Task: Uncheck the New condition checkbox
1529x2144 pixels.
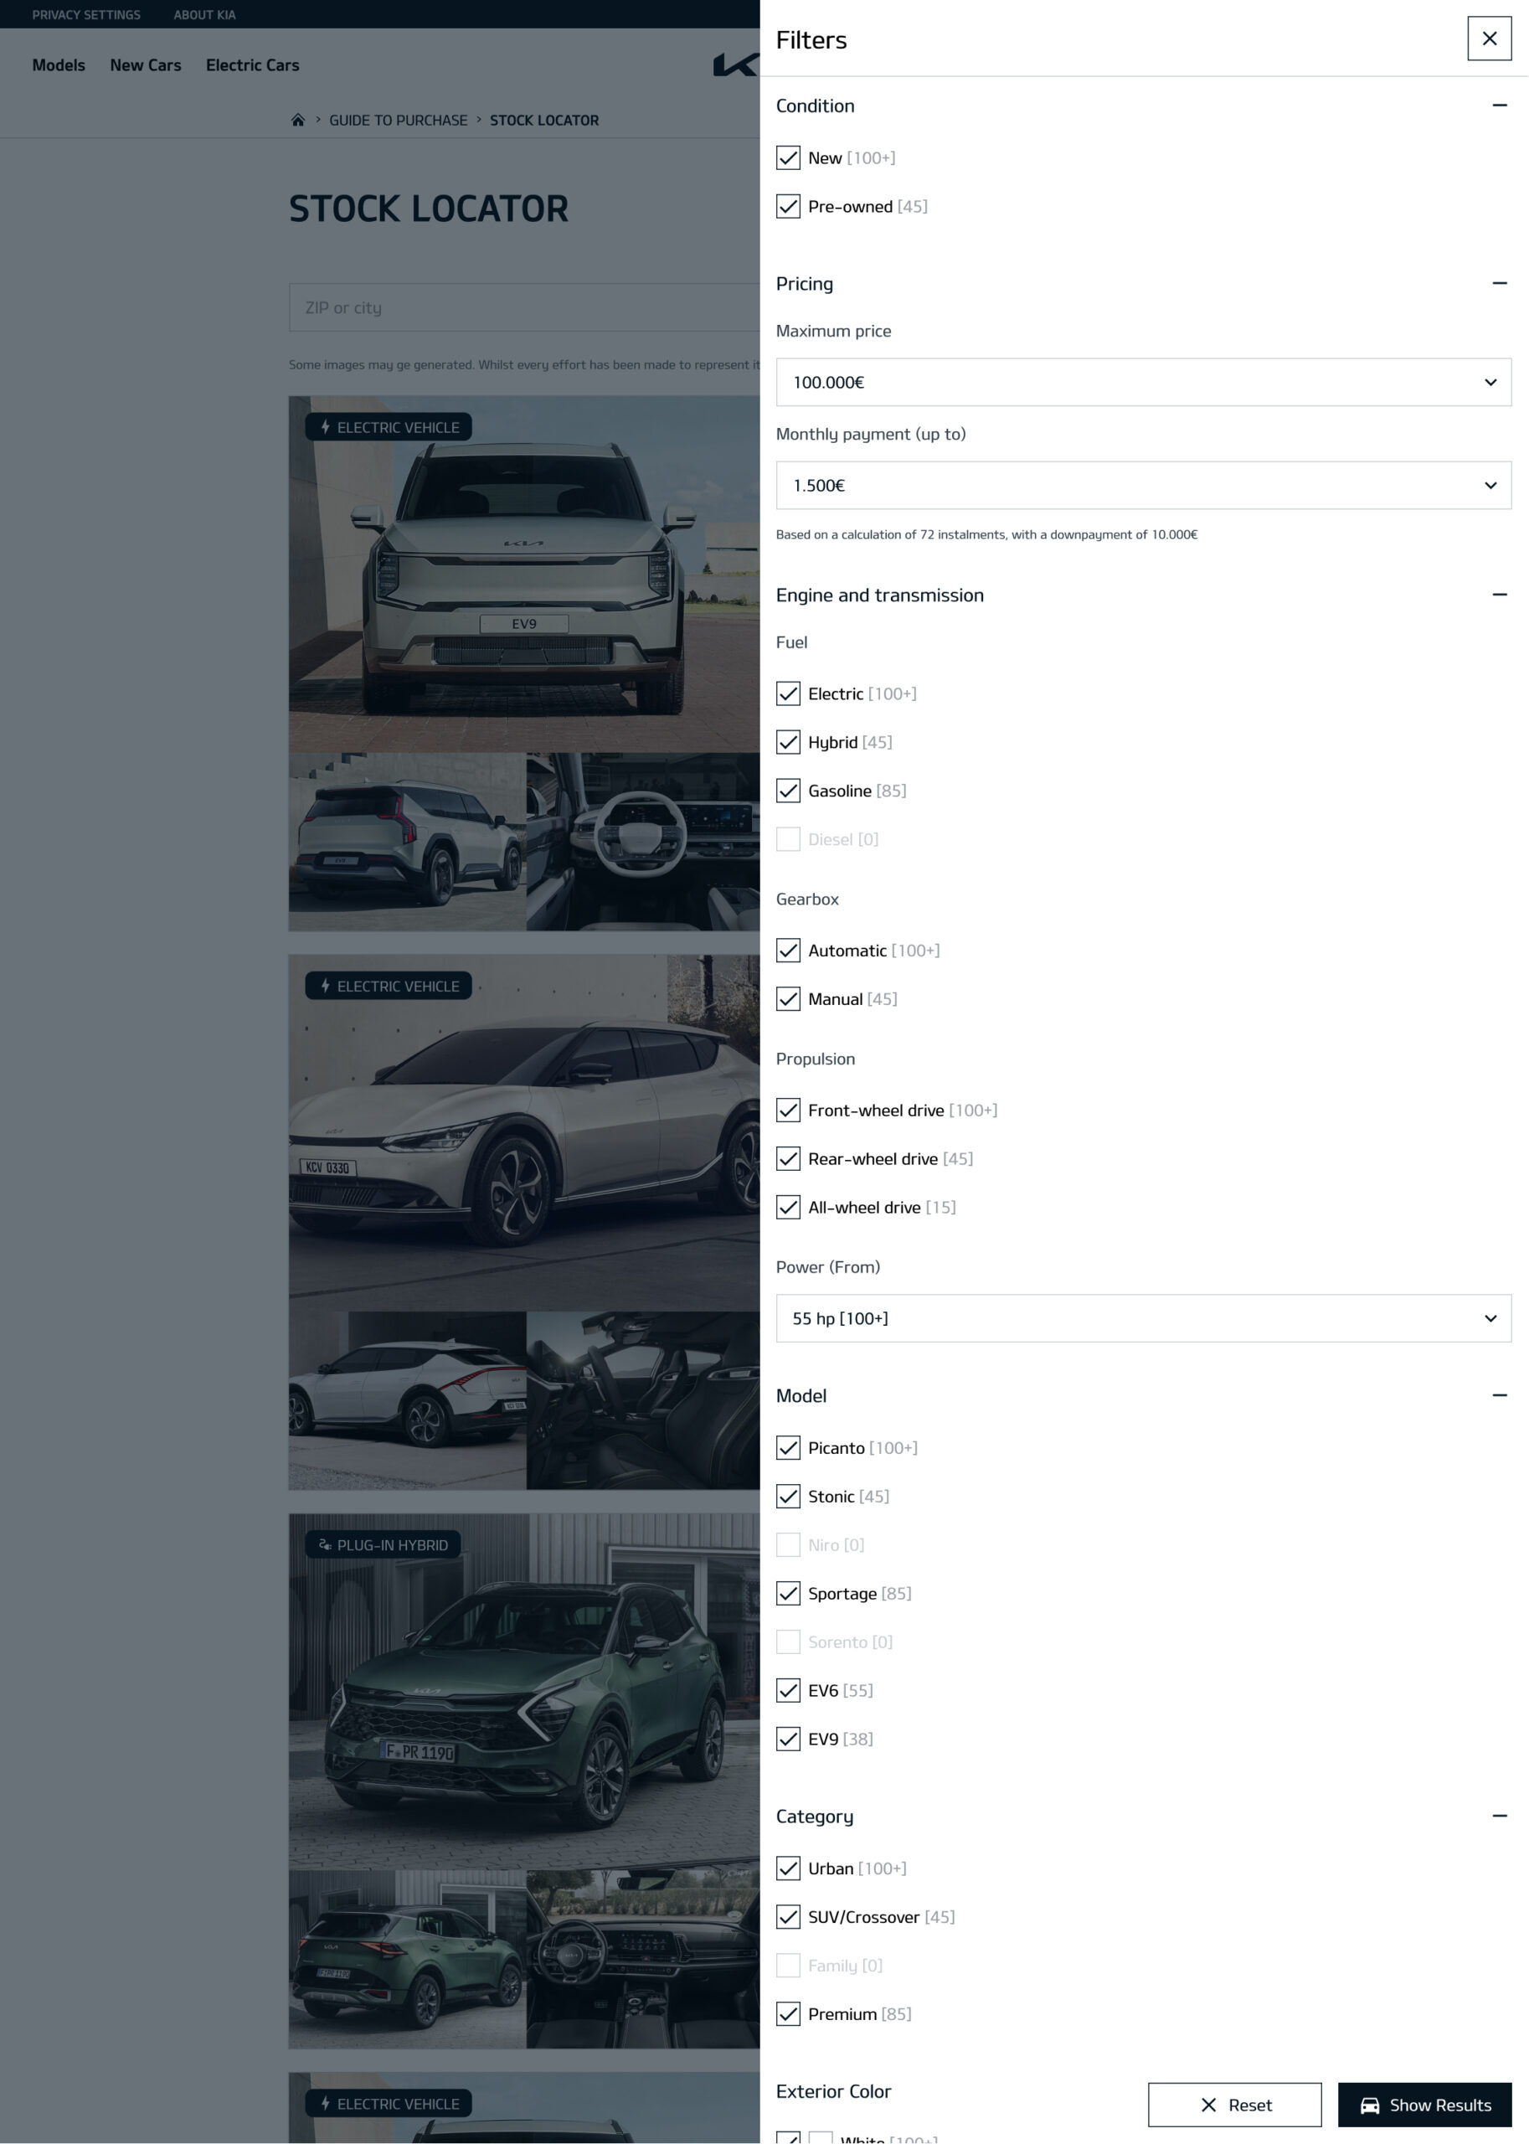Action: [788, 158]
